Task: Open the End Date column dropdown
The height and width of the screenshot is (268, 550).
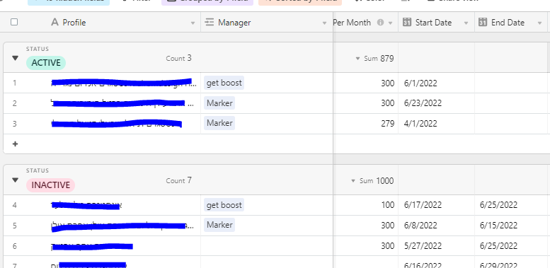Action: [540, 23]
